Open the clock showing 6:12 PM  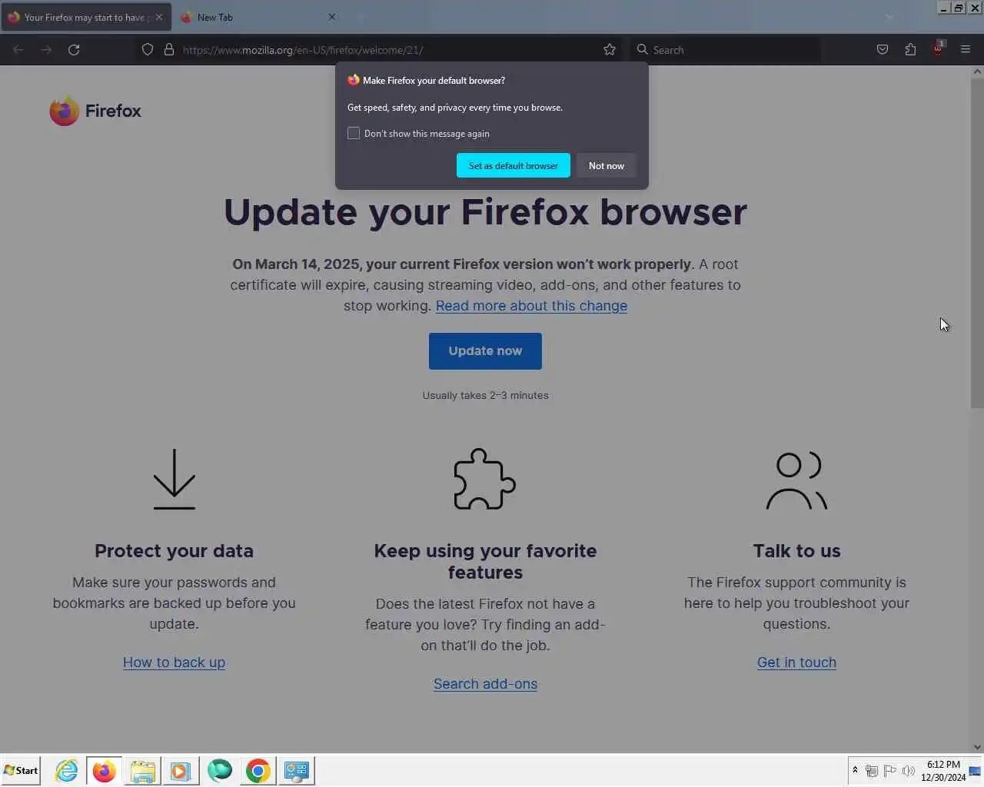943,771
